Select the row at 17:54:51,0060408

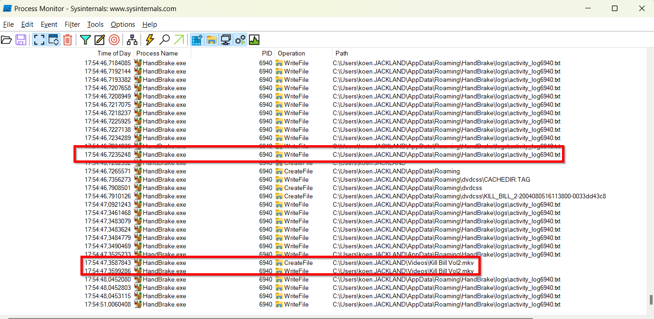click(x=322, y=304)
